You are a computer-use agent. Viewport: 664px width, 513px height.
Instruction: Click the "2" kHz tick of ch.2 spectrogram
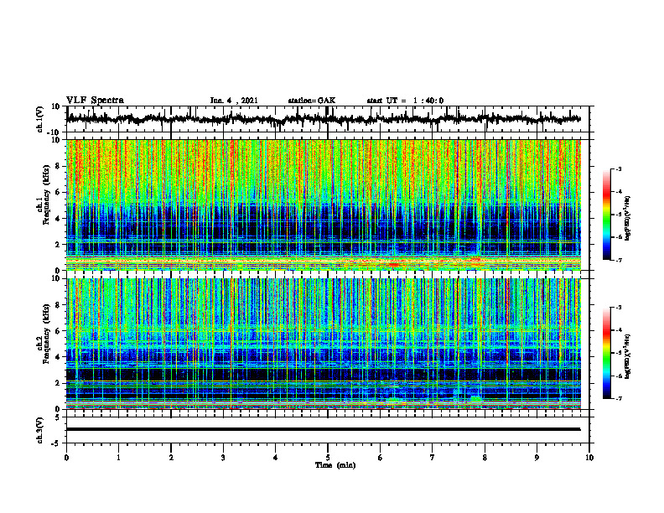click(58, 383)
